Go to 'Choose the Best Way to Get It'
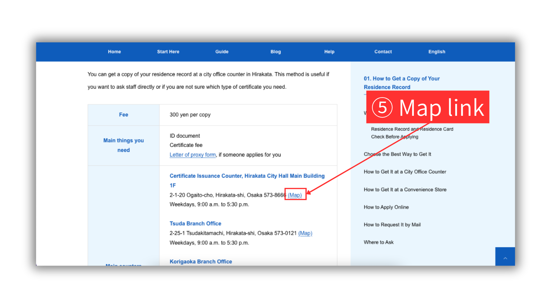Screen dimensions: 551x308 point(397,154)
